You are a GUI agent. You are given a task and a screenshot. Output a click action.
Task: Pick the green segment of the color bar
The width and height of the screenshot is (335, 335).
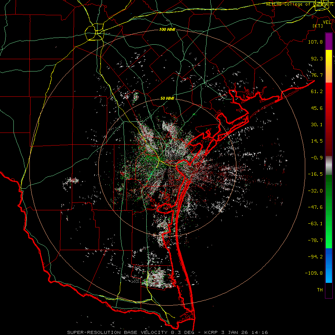(x=329, y=211)
